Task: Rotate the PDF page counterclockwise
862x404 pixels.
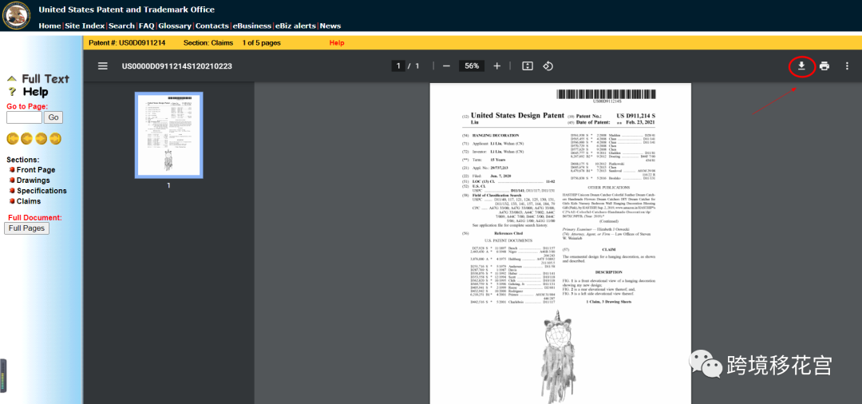Action: click(x=548, y=66)
